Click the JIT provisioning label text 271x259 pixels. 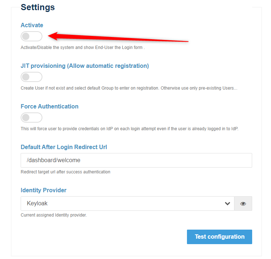pos(85,66)
